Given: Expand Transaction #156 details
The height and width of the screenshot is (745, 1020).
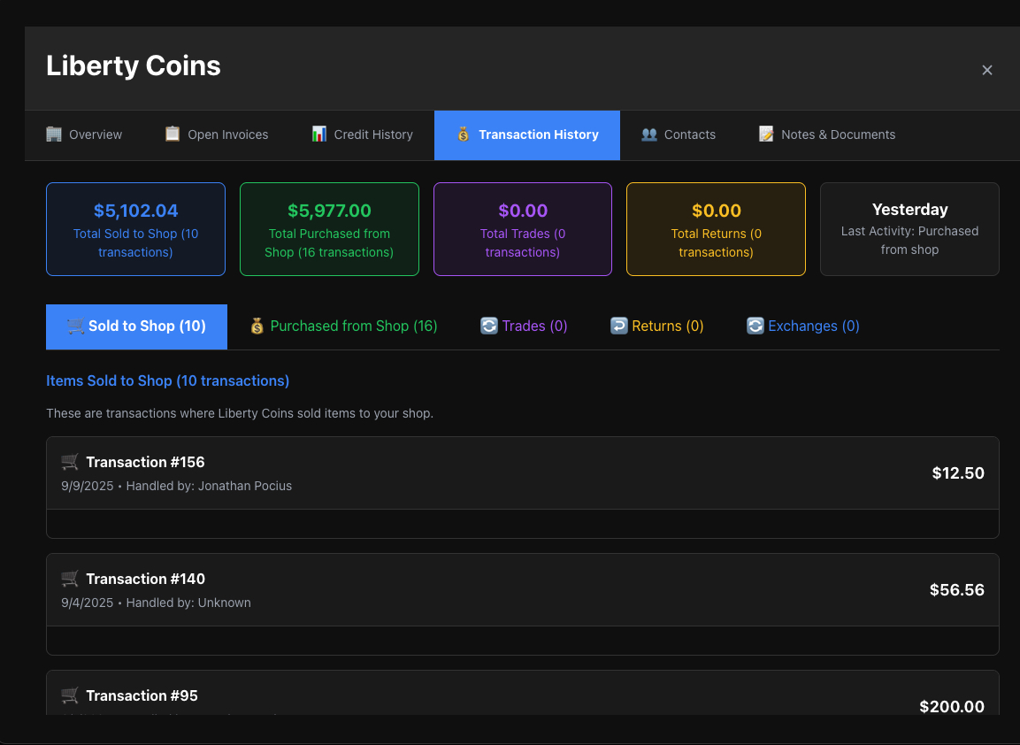Looking at the screenshot, I should point(522,472).
